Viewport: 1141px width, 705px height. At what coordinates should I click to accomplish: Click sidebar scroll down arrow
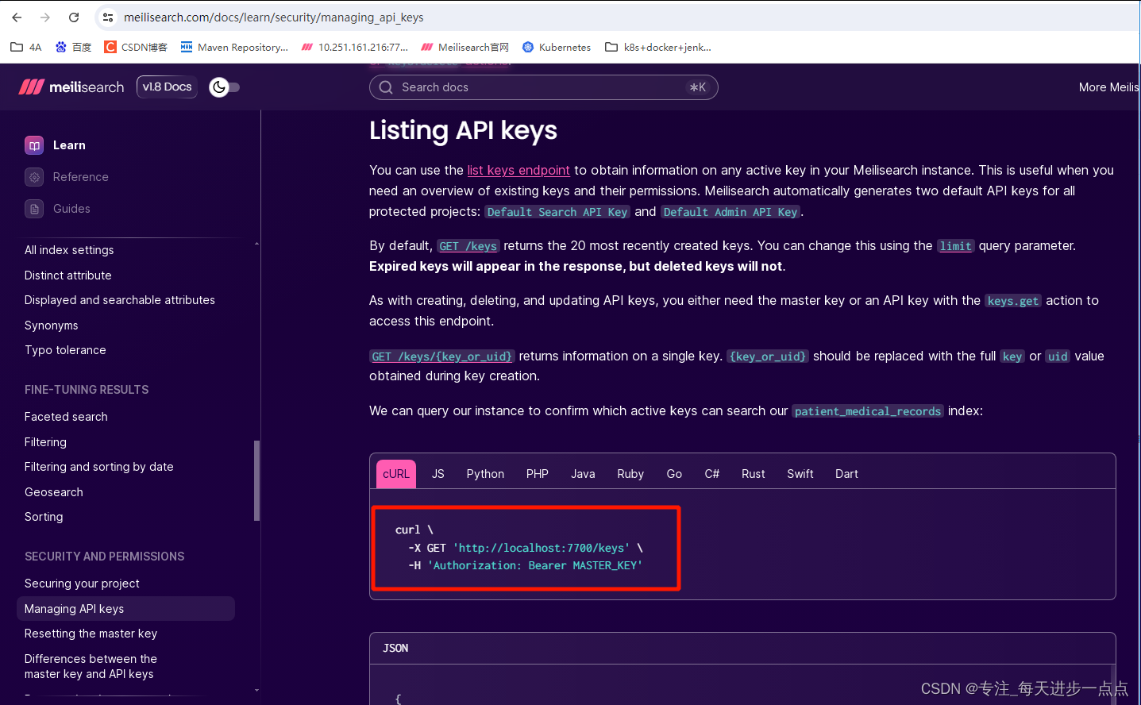point(256,691)
